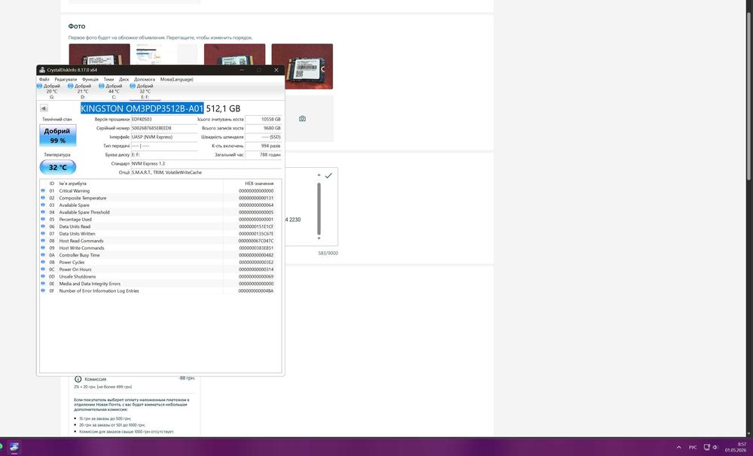Viewport: 753px width, 456px height.
Task: Click the Critical Warning status icon
Action: [x=43, y=190]
